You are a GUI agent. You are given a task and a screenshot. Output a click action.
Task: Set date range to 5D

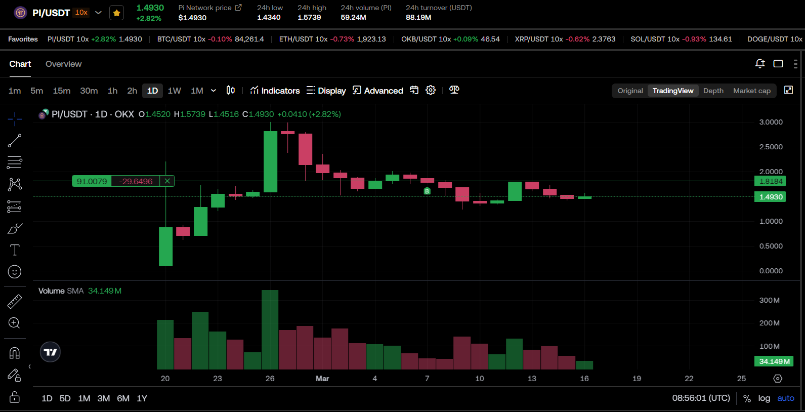point(65,398)
